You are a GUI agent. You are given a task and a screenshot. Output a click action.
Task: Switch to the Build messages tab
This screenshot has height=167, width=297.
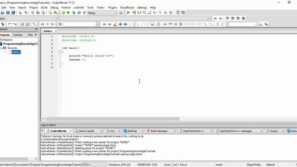click(159, 131)
